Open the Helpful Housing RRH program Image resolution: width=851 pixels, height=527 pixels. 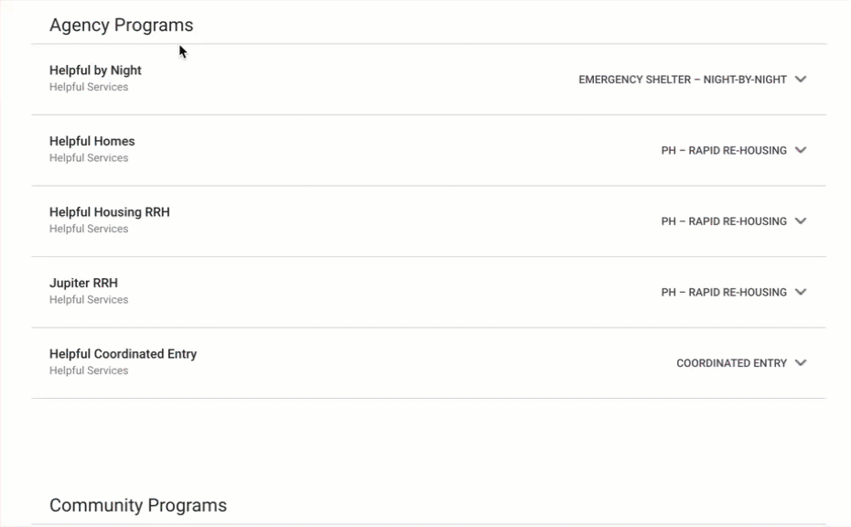click(x=109, y=212)
